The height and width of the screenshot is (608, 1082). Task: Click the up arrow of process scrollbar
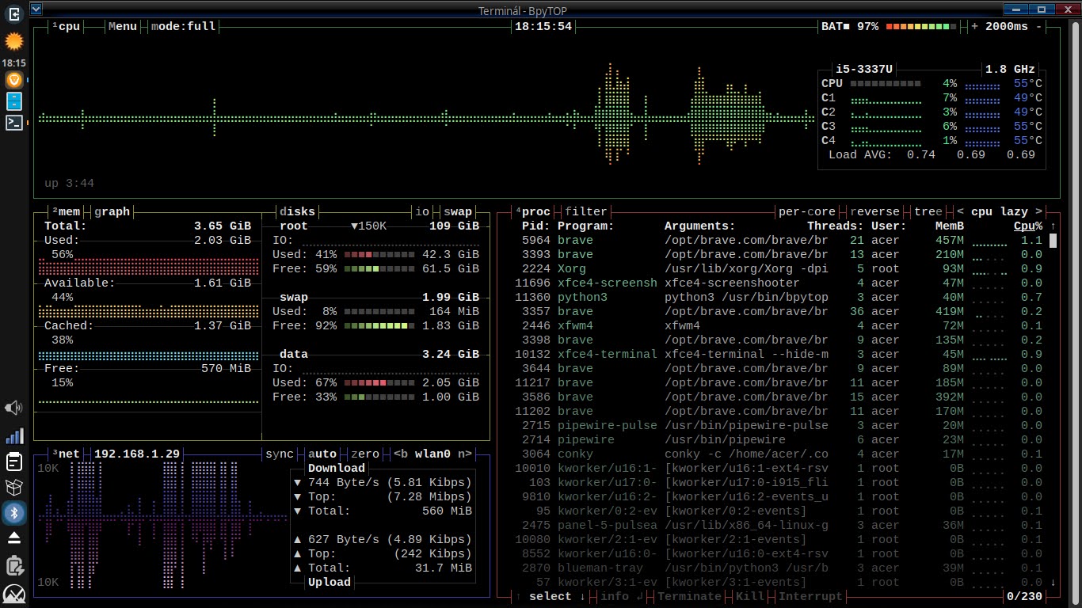click(1053, 226)
